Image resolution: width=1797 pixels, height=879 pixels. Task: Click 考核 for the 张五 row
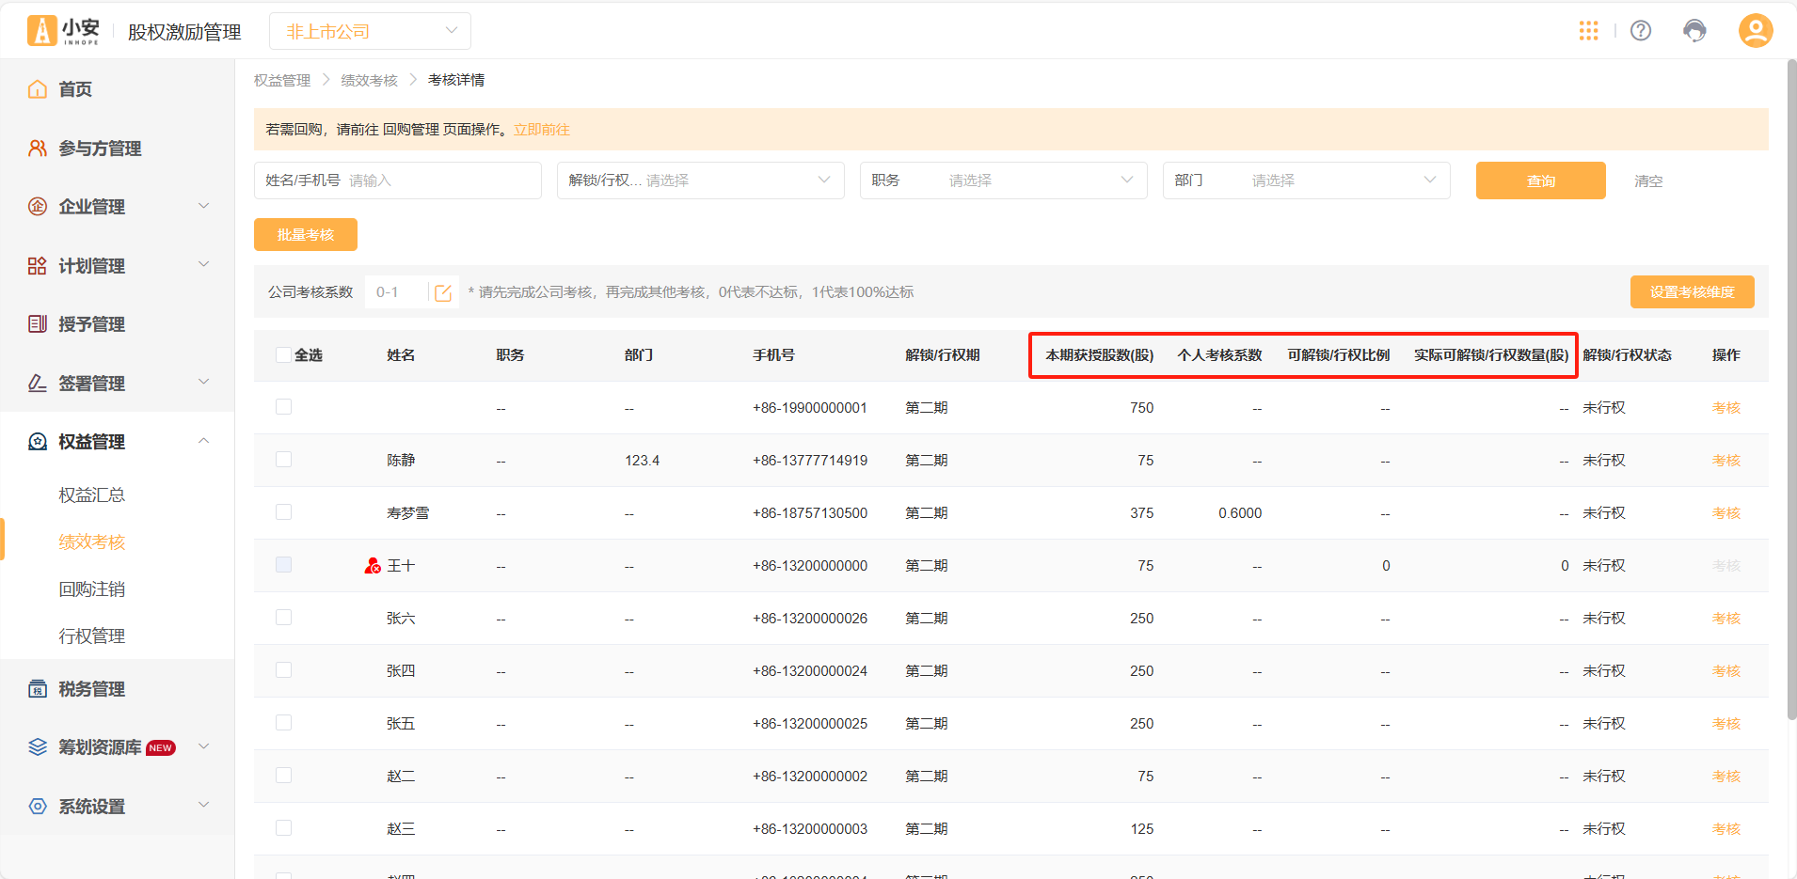point(1726,724)
